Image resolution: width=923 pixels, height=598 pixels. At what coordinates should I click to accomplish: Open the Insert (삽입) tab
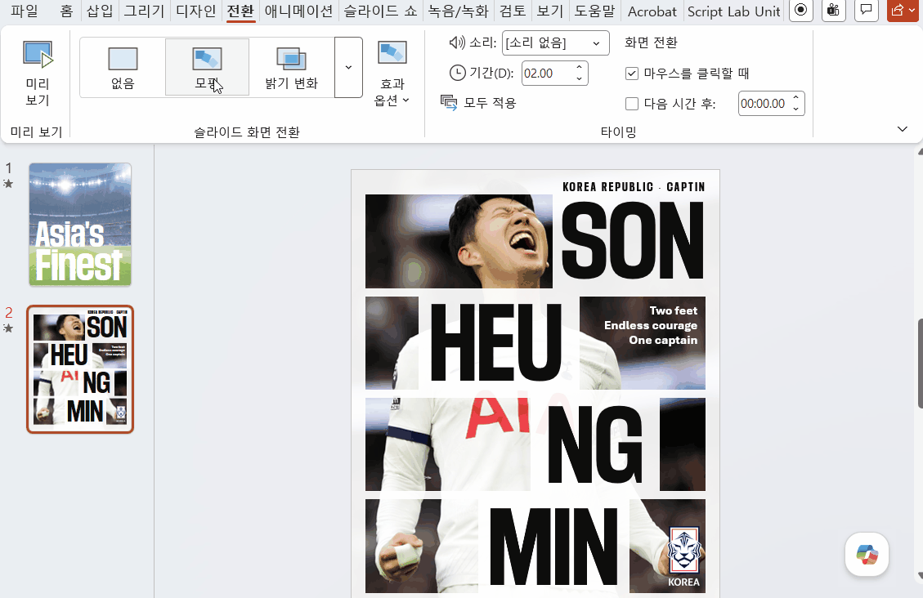[x=100, y=11]
